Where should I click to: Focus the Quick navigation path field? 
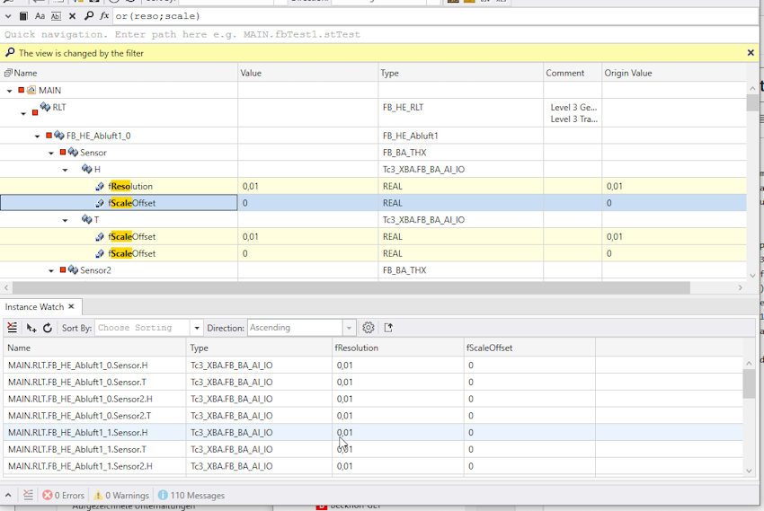pyautogui.click(x=379, y=34)
